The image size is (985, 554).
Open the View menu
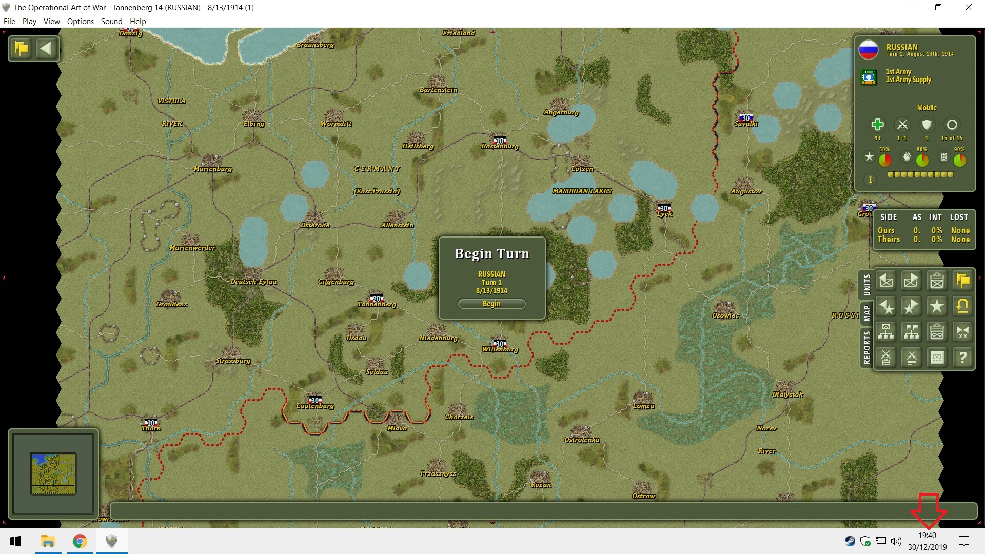[51, 21]
